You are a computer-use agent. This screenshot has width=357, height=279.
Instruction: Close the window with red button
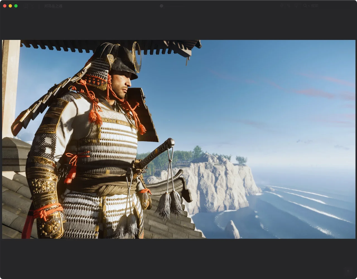pyautogui.click(x=5, y=6)
